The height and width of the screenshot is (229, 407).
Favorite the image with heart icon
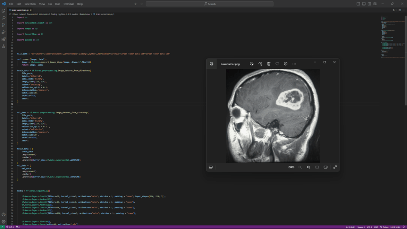277,64
